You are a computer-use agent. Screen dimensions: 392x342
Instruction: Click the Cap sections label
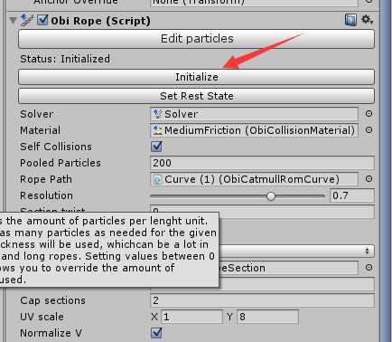pyautogui.click(x=52, y=300)
